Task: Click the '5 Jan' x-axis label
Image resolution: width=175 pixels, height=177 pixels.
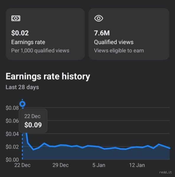Action: pos(99,165)
